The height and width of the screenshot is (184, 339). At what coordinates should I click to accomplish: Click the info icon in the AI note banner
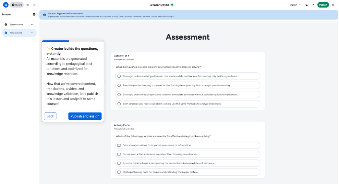44,15
